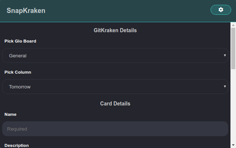Select the Tomorrow column value text
The image size is (236, 148).
(20, 87)
